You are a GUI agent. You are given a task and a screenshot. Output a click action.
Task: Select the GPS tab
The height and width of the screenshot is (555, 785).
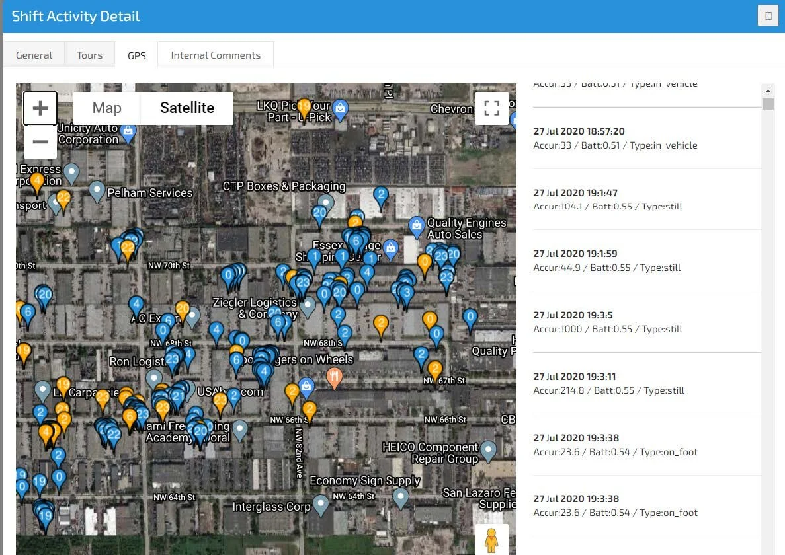(x=137, y=55)
